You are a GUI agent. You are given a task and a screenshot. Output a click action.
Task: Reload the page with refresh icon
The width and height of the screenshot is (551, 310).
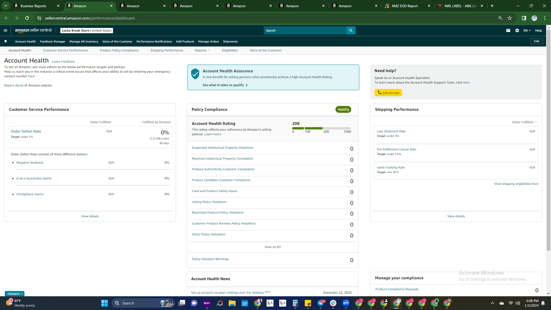[x=27, y=18]
